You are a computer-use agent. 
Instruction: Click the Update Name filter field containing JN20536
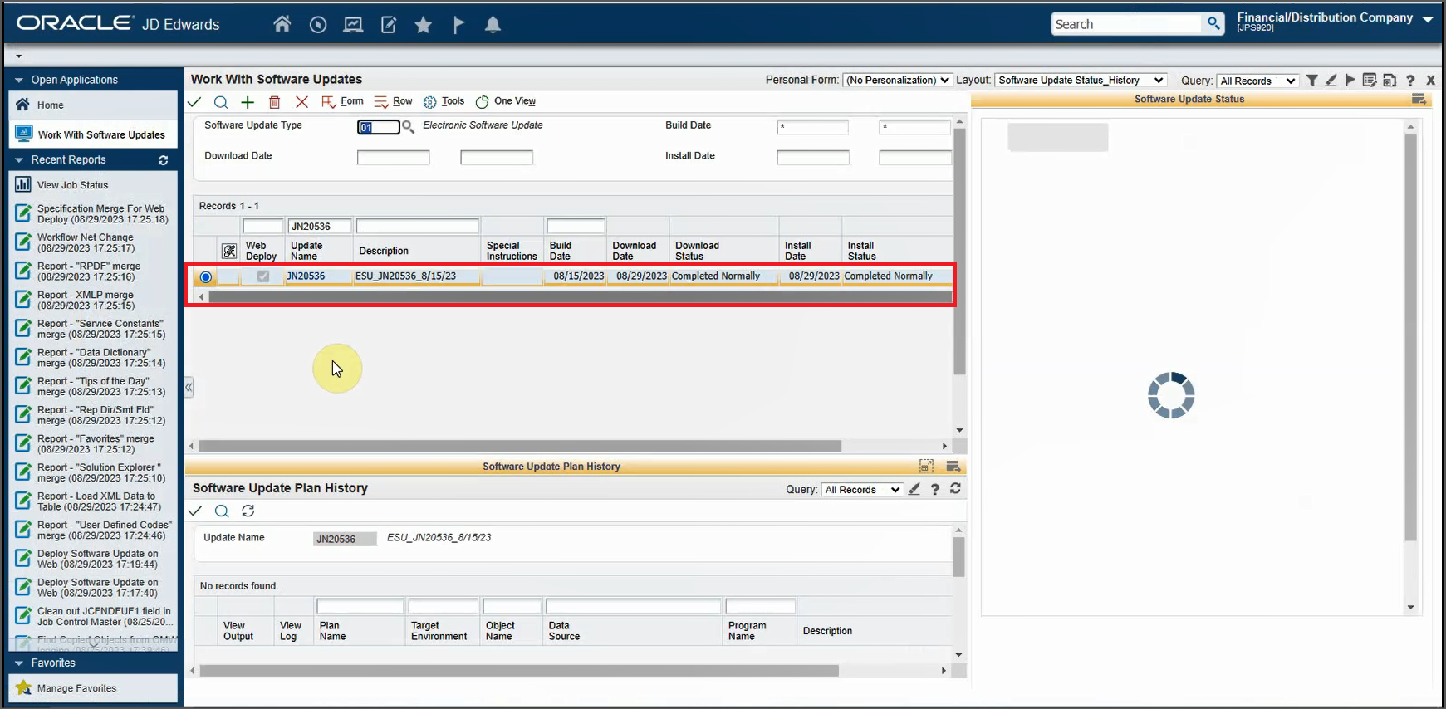tap(319, 227)
